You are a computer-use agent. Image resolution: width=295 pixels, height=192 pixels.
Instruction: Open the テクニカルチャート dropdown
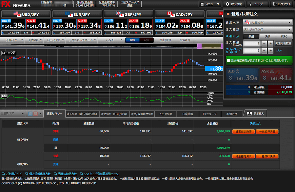82,40
